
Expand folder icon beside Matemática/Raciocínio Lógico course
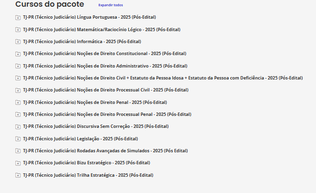click(x=18, y=30)
